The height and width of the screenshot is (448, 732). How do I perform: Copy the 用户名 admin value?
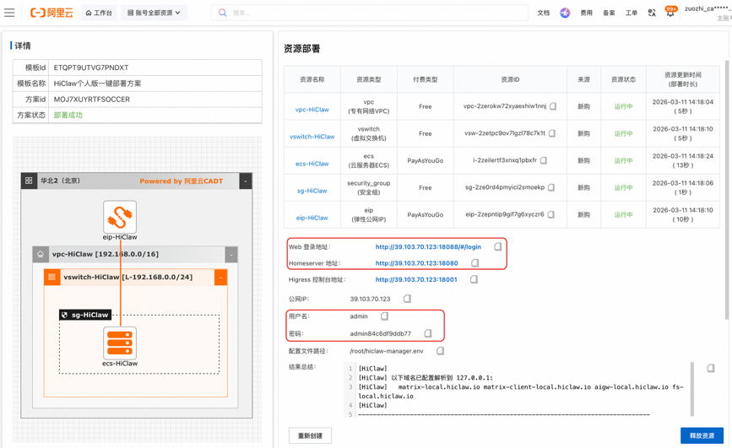click(384, 316)
